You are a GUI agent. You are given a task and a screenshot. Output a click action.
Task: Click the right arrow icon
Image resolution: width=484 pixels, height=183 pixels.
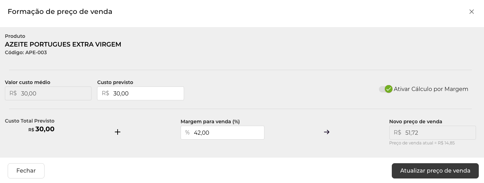326,132
